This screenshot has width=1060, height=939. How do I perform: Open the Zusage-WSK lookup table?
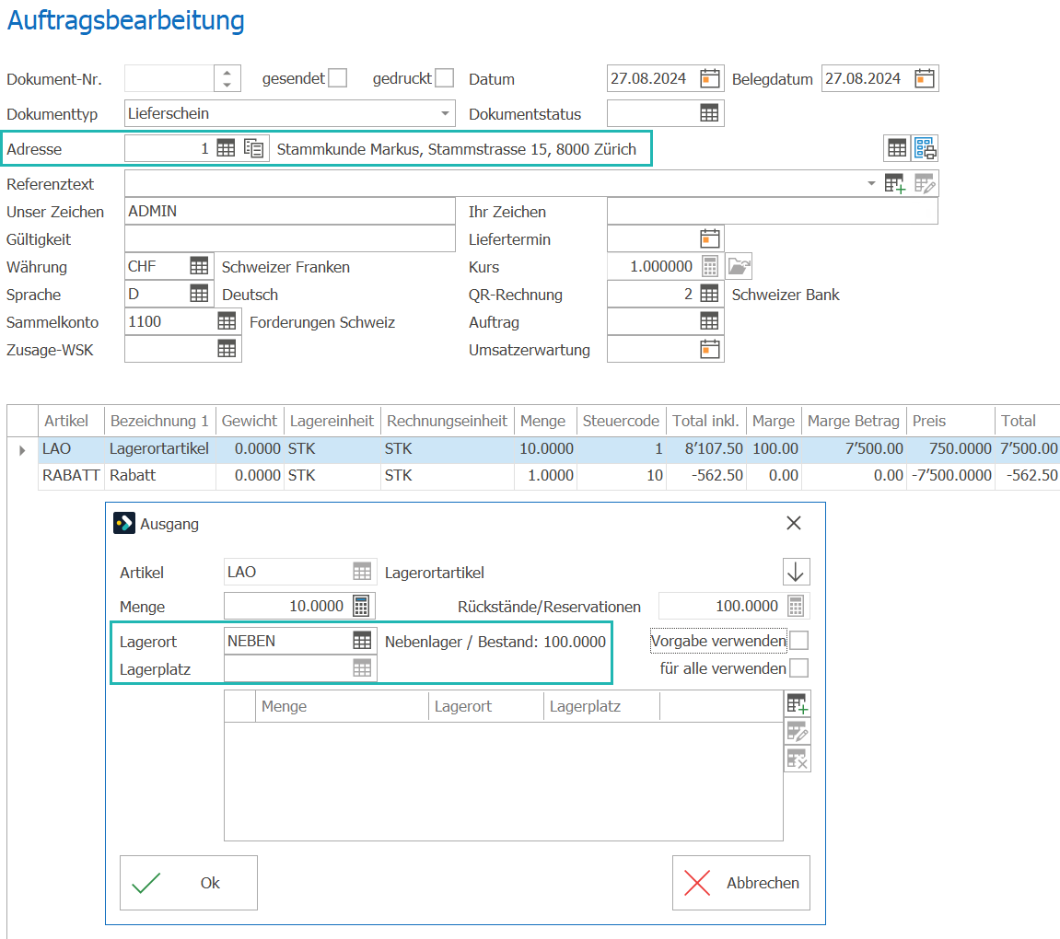227,349
